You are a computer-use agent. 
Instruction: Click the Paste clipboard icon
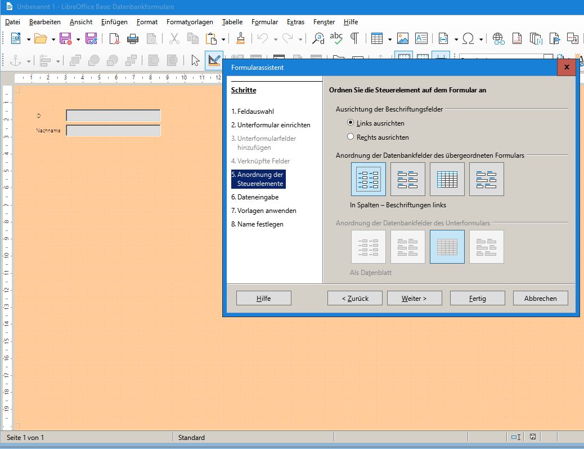211,38
